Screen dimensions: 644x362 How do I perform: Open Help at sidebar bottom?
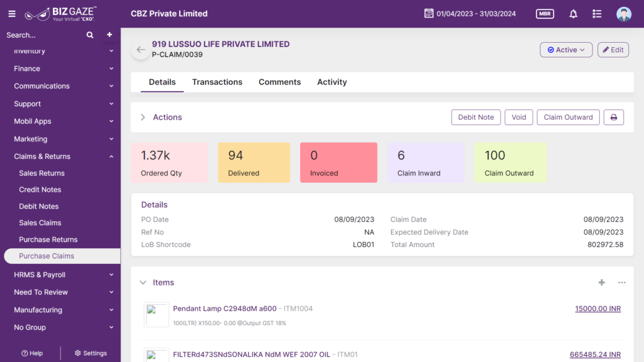[32, 353]
